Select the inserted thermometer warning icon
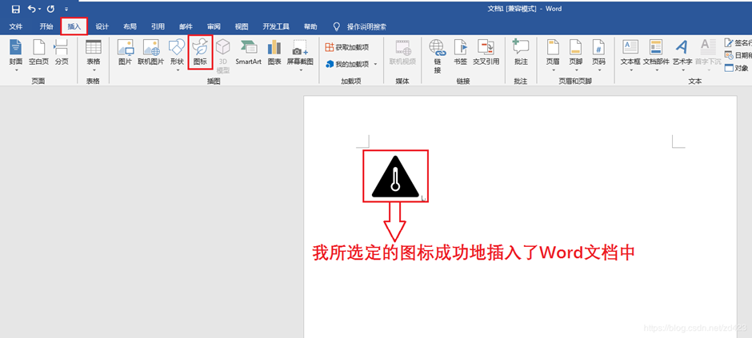 (x=395, y=177)
